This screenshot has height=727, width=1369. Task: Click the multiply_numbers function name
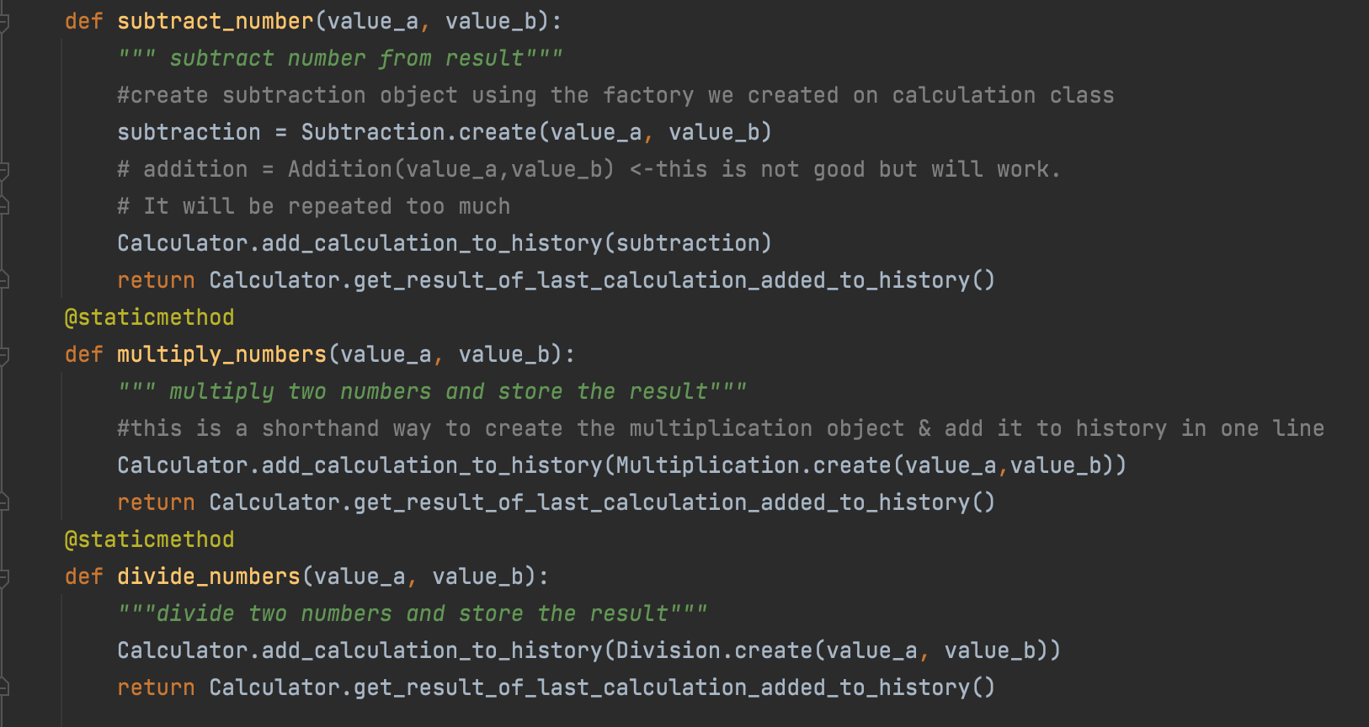[221, 354]
